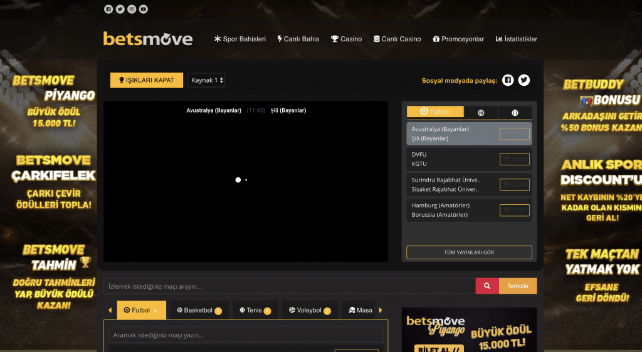Go to 'Canlı Casino' menu item
Image resolution: width=642 pixels, height=352 pixels.
pos(397,39)
